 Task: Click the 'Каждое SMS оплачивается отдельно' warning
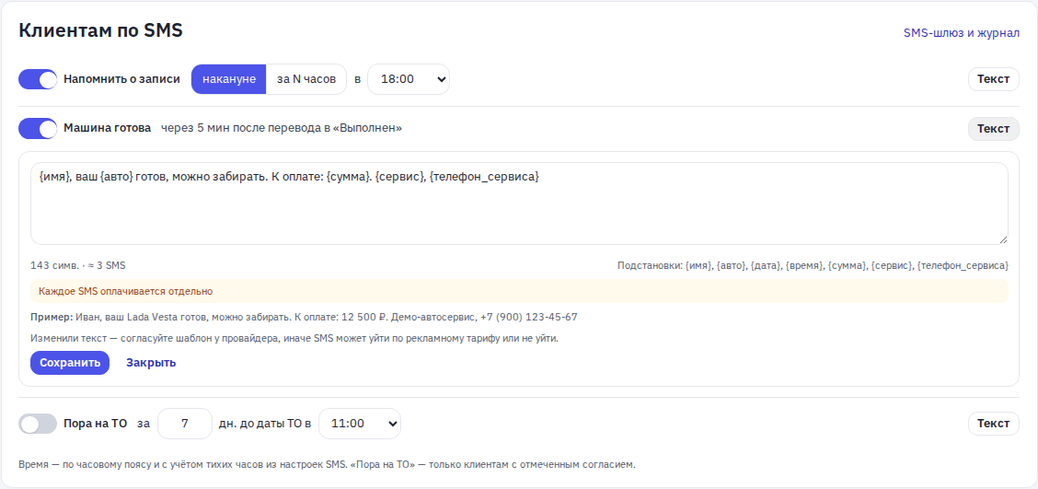(x=519, y=291)
